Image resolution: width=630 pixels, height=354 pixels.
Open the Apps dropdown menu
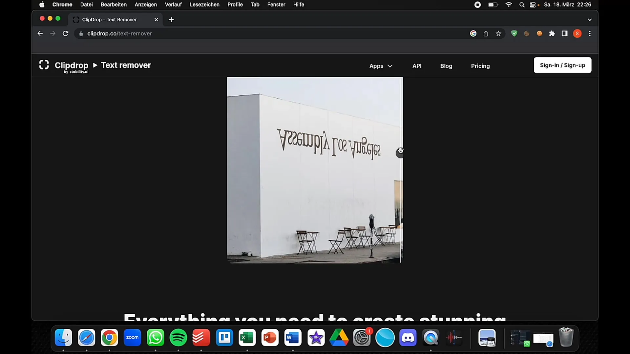click(380, 66)
